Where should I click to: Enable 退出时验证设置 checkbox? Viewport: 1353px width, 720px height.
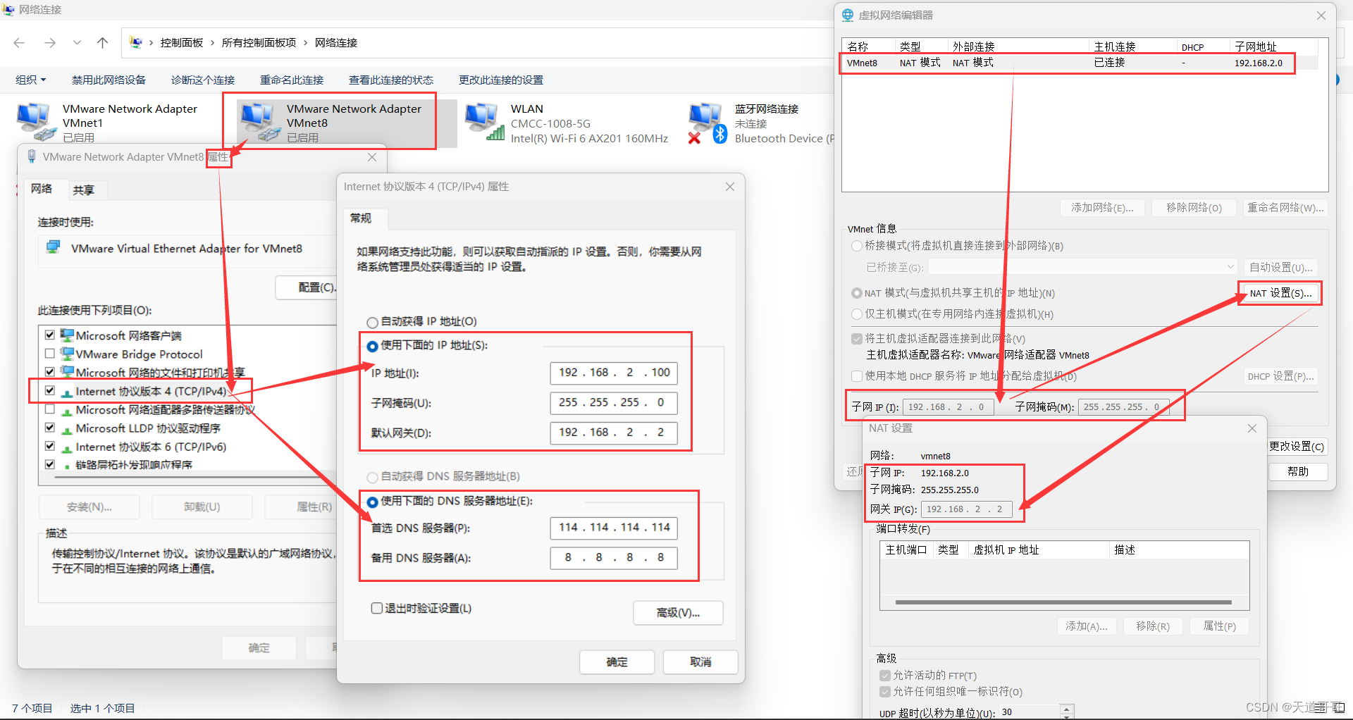[377, 608]
